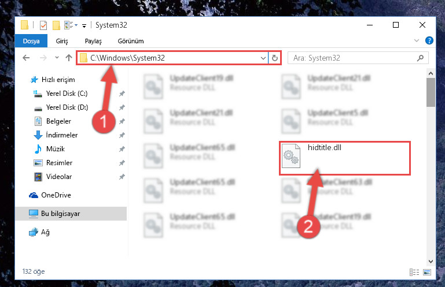Click the Properties checkmark icon in title bar
The image size is (445, 287).
pos(43,25)
